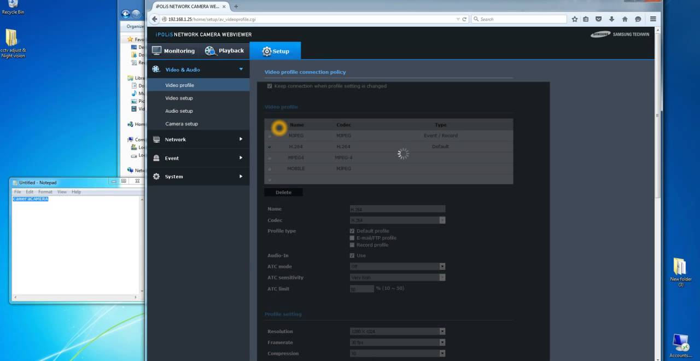This screenshot has width=700, height=361.
Task: Switch to the Monitoring tab
Action: coord(173,51)
